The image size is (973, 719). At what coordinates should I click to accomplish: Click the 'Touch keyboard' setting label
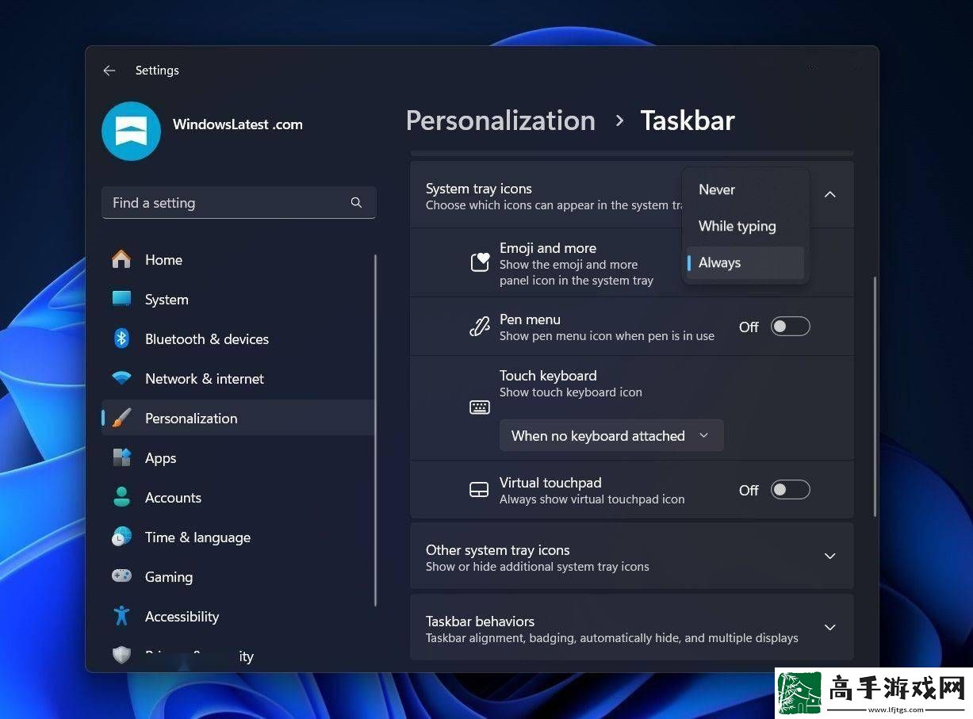coord(548,376)
